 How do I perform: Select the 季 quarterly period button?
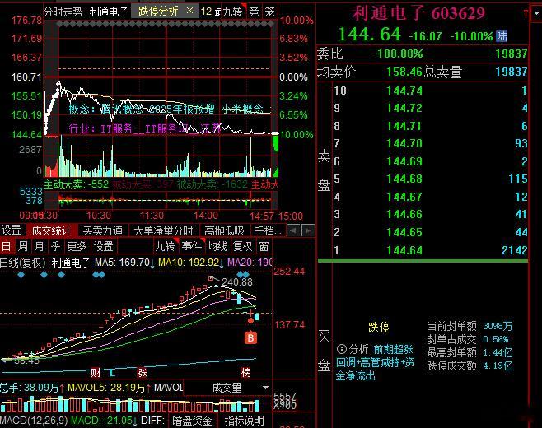pyautogui.click(x=55, y=246)
